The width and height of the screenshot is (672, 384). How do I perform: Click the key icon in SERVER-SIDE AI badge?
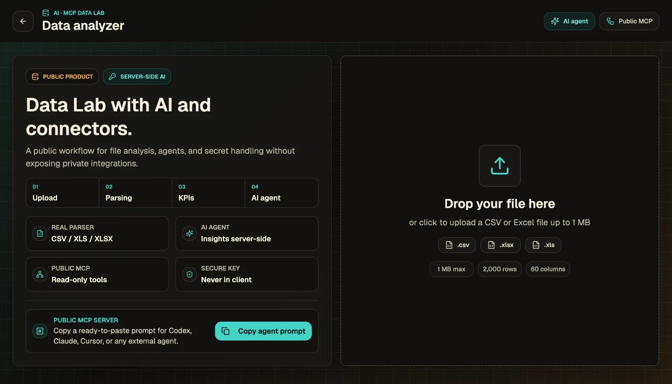112,77
